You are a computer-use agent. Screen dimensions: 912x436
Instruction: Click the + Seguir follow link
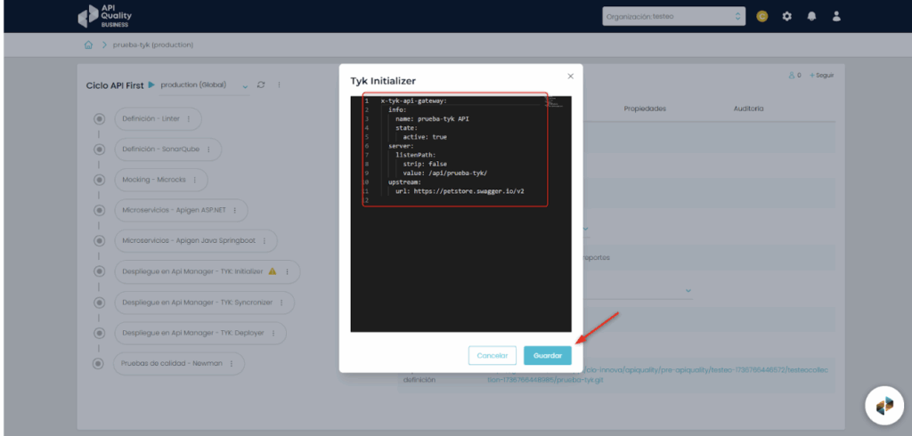(x=822, y=76)
